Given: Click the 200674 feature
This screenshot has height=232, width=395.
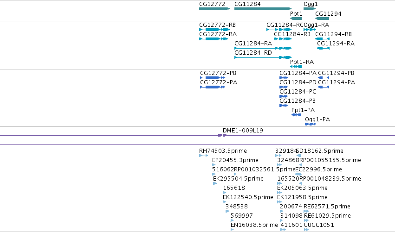Looking at the screenshot, I should (x=281, y=212).
